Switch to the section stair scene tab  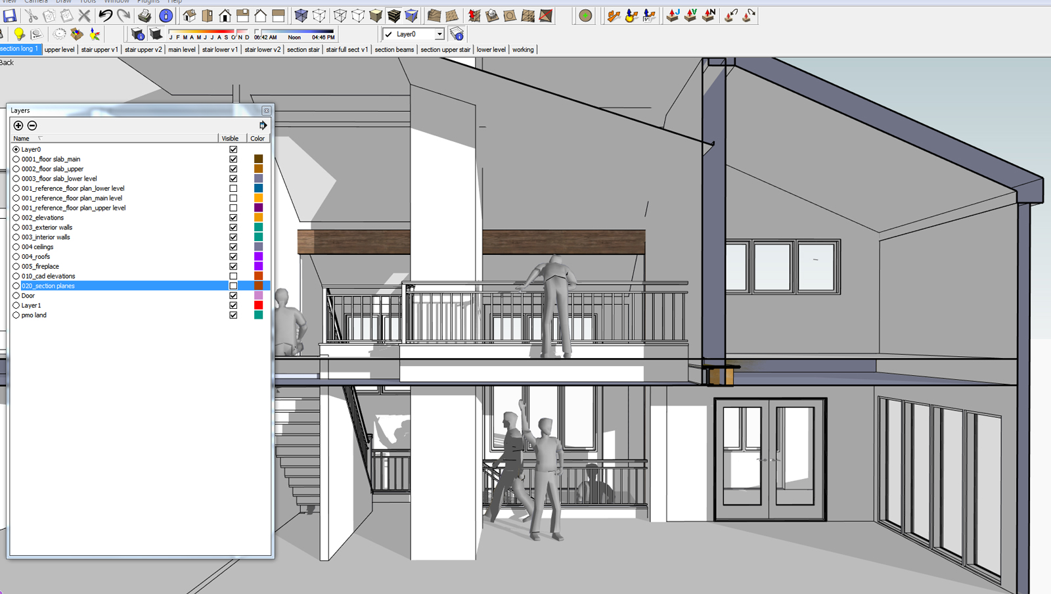point(303,49)
